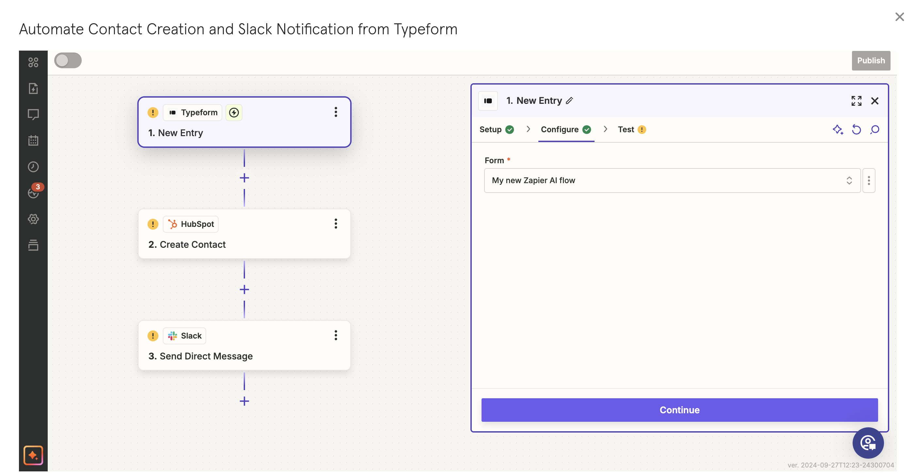Open the apps grid icon in sidebar

(x=33, y=63)
